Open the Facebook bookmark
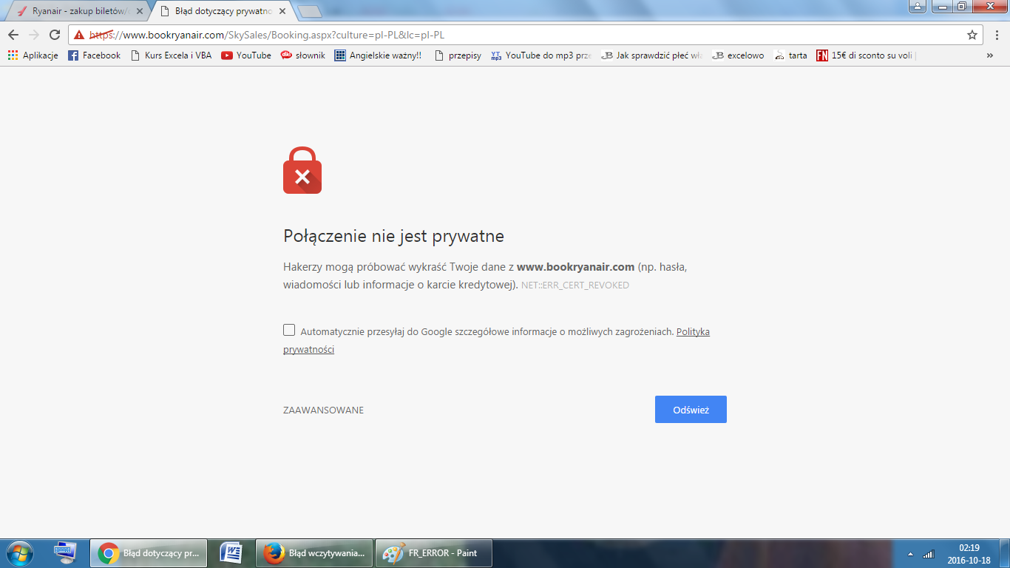Screen dimensions: 1010x568 pyautogui.click(x=94, y=55)
